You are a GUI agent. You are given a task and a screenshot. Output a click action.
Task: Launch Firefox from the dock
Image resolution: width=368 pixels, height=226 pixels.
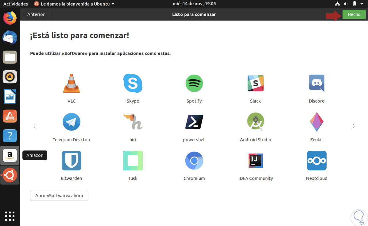pyautogui.click(x=10, y=18)
